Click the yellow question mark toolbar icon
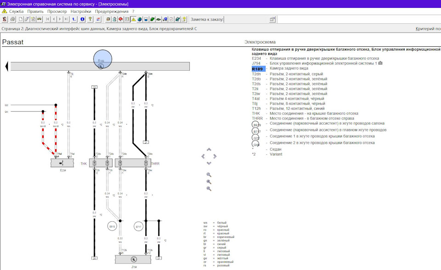Viewport: 441px width, 270px height. point(90,19)
